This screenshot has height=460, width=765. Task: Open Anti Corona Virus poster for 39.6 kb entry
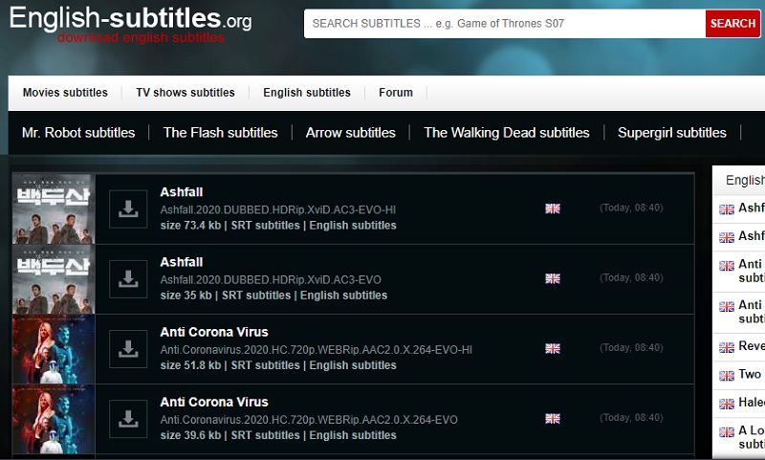click(54, 419)
